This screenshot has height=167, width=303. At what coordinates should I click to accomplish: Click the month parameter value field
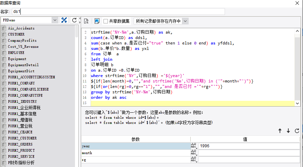249,153
